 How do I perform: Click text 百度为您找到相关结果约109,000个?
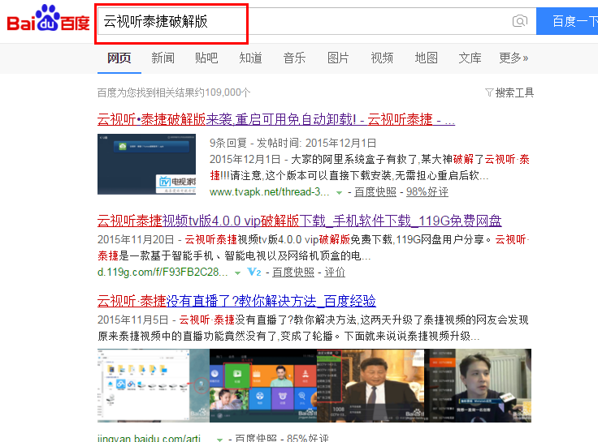coord(174,92)
